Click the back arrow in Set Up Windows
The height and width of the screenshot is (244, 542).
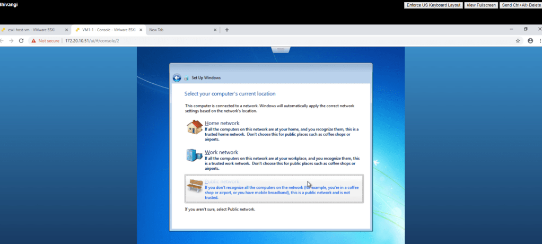(x=177, y=78)
